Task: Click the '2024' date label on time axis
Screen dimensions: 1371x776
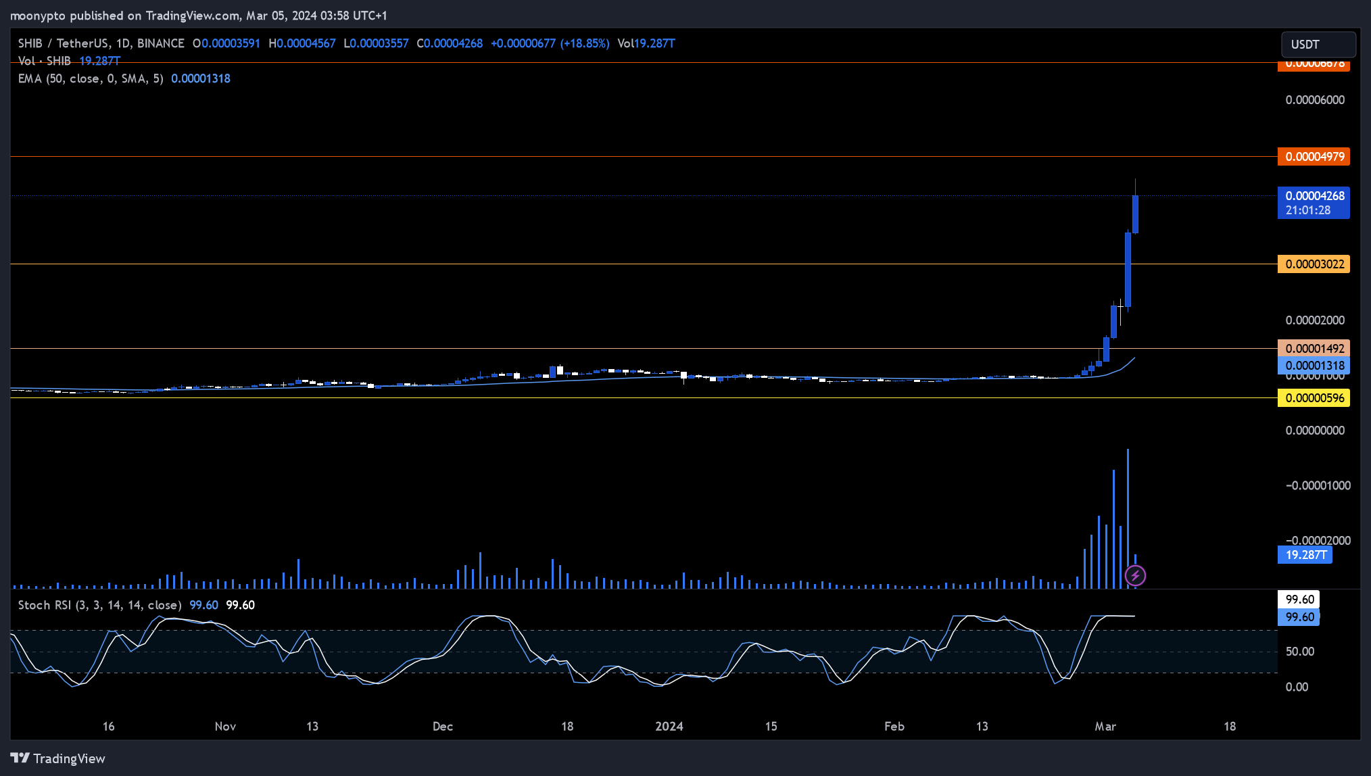Action: 669,727
